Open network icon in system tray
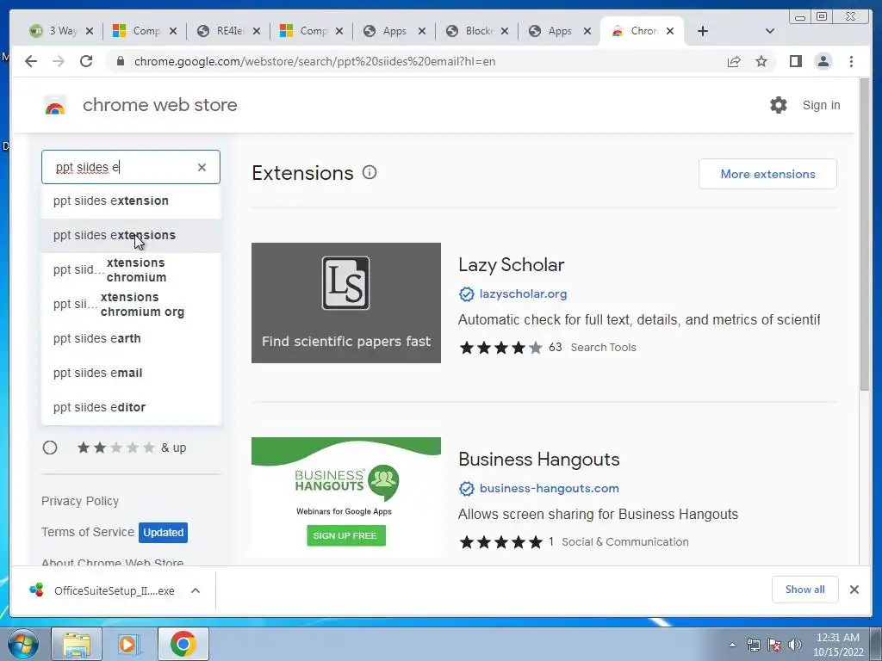882x661 pixels. click(x=753, y=645)
